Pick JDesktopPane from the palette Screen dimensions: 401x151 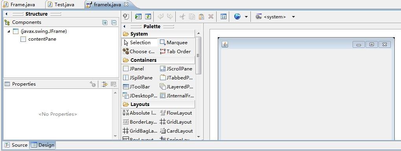tap(140, 96)
